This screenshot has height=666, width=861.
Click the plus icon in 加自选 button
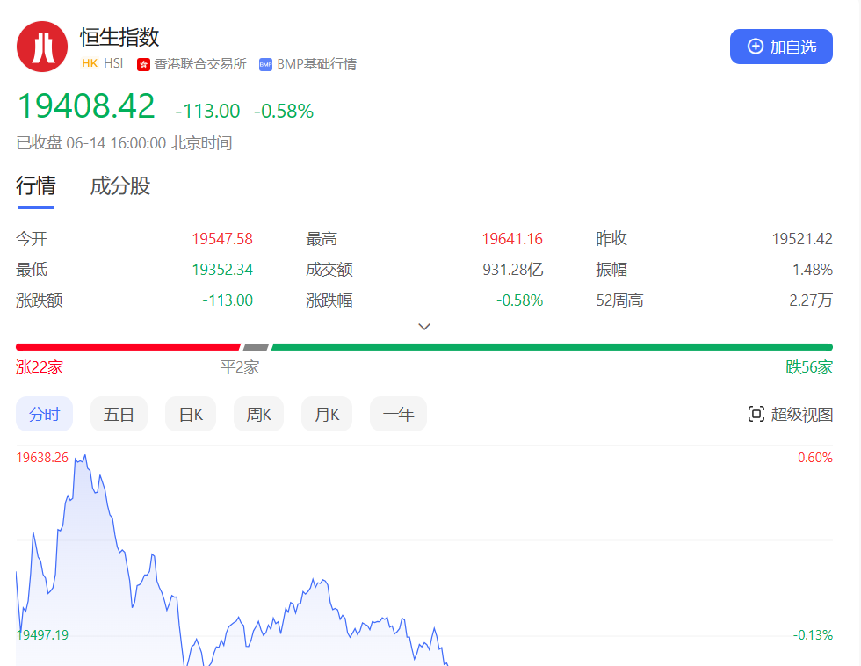click(x=756, y=47)
